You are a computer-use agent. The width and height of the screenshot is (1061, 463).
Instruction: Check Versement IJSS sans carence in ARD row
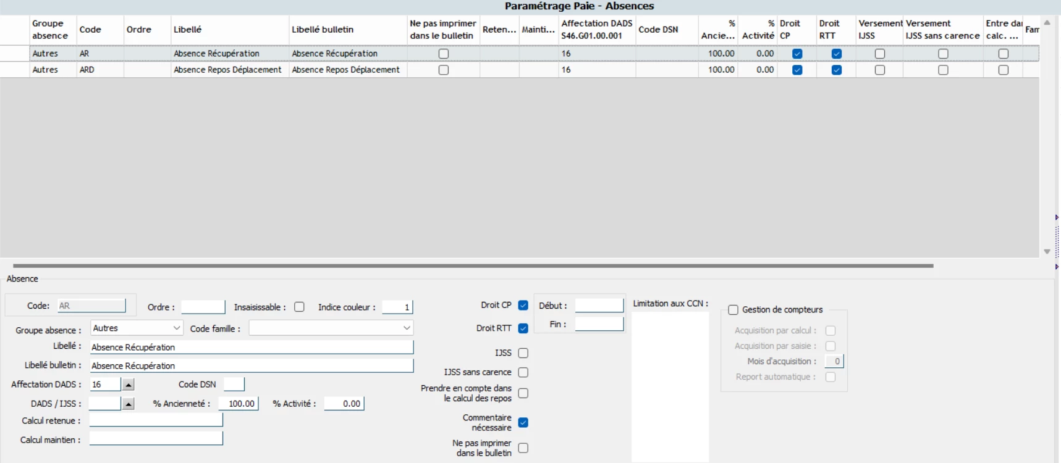pos(943,70)
